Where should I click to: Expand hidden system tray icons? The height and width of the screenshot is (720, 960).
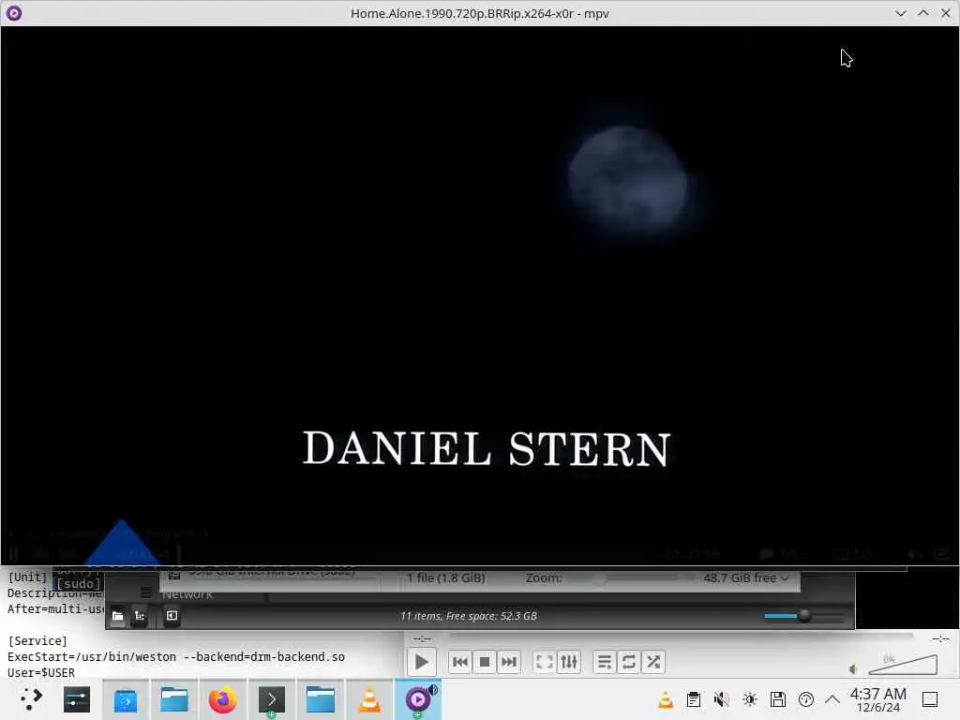pos(832,699)
